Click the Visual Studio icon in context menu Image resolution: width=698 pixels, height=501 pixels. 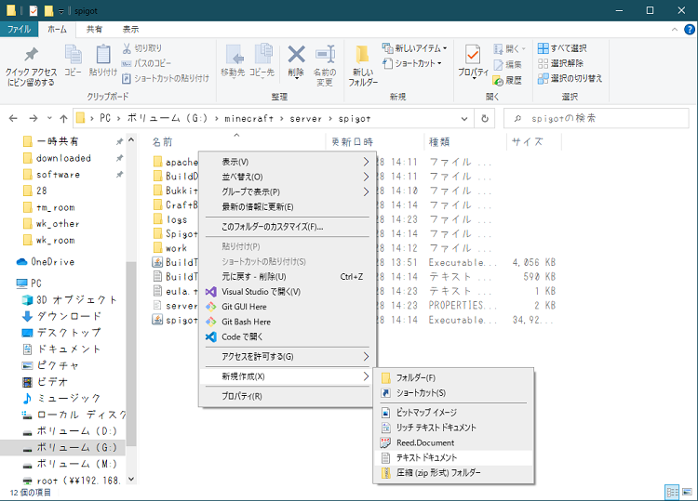coord(211,291)
